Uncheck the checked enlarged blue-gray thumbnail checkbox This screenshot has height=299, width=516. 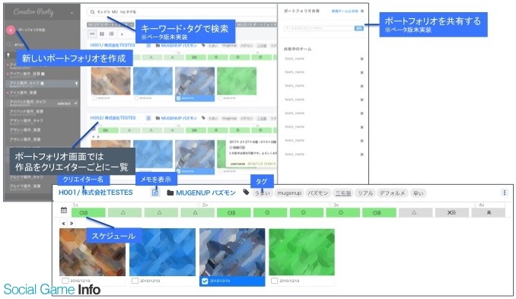205,282
